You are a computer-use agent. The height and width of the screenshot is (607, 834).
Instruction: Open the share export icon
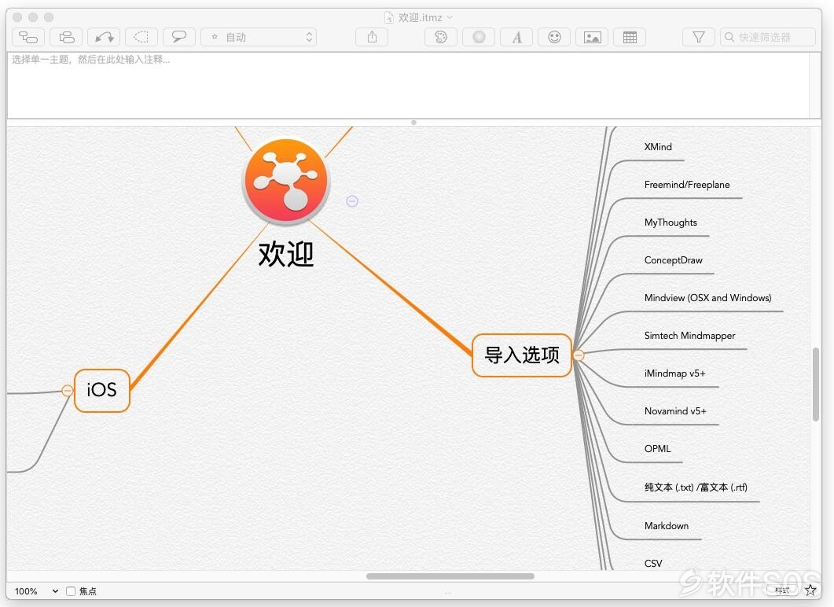(372, 37)
